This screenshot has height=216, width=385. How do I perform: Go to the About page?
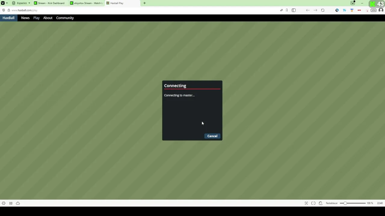tap(48, 18)
